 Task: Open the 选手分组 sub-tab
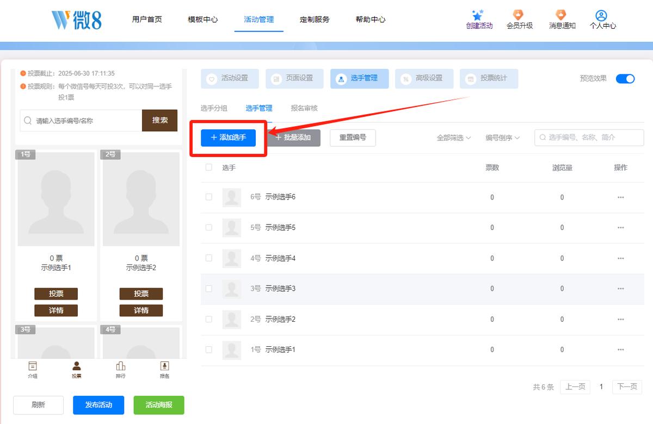214,108
